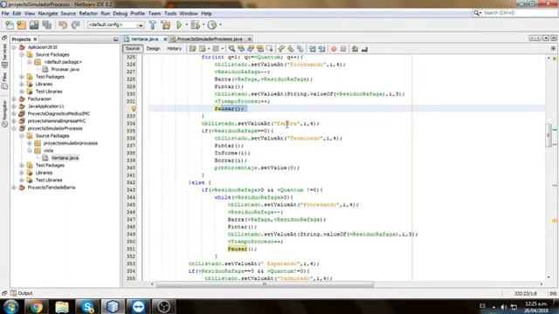Open the Debug Project dropdown arrow
The image size is (559, 314).
tap(204, 25)
